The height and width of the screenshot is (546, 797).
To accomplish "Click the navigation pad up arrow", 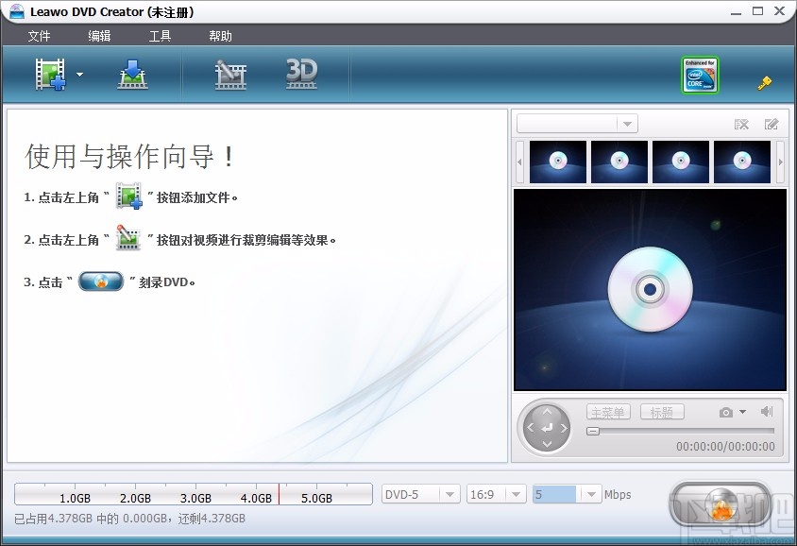I will tap(547, 411).
